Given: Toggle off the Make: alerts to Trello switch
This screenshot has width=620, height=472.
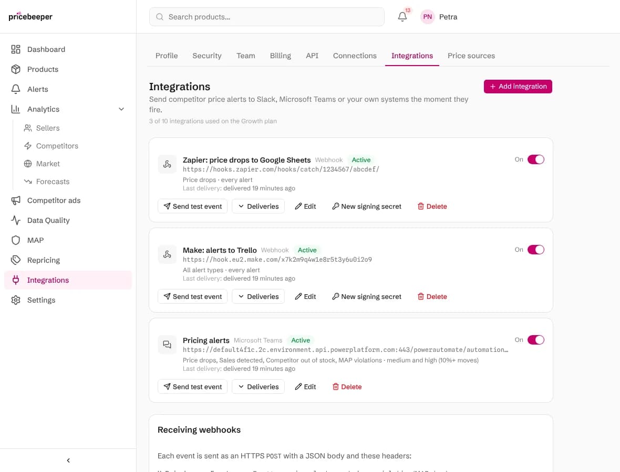Looking at the screenshot, I should click(536, 250).
